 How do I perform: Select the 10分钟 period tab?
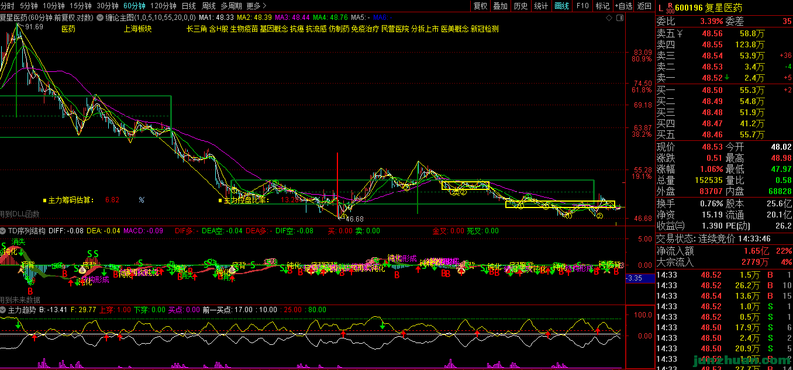coord(54,6)
